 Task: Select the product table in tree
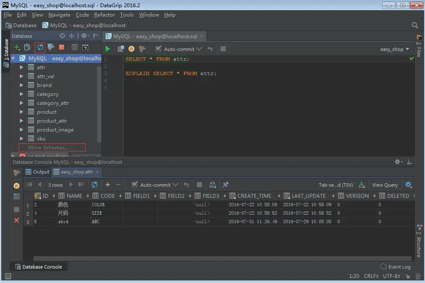tap(47, 112)
